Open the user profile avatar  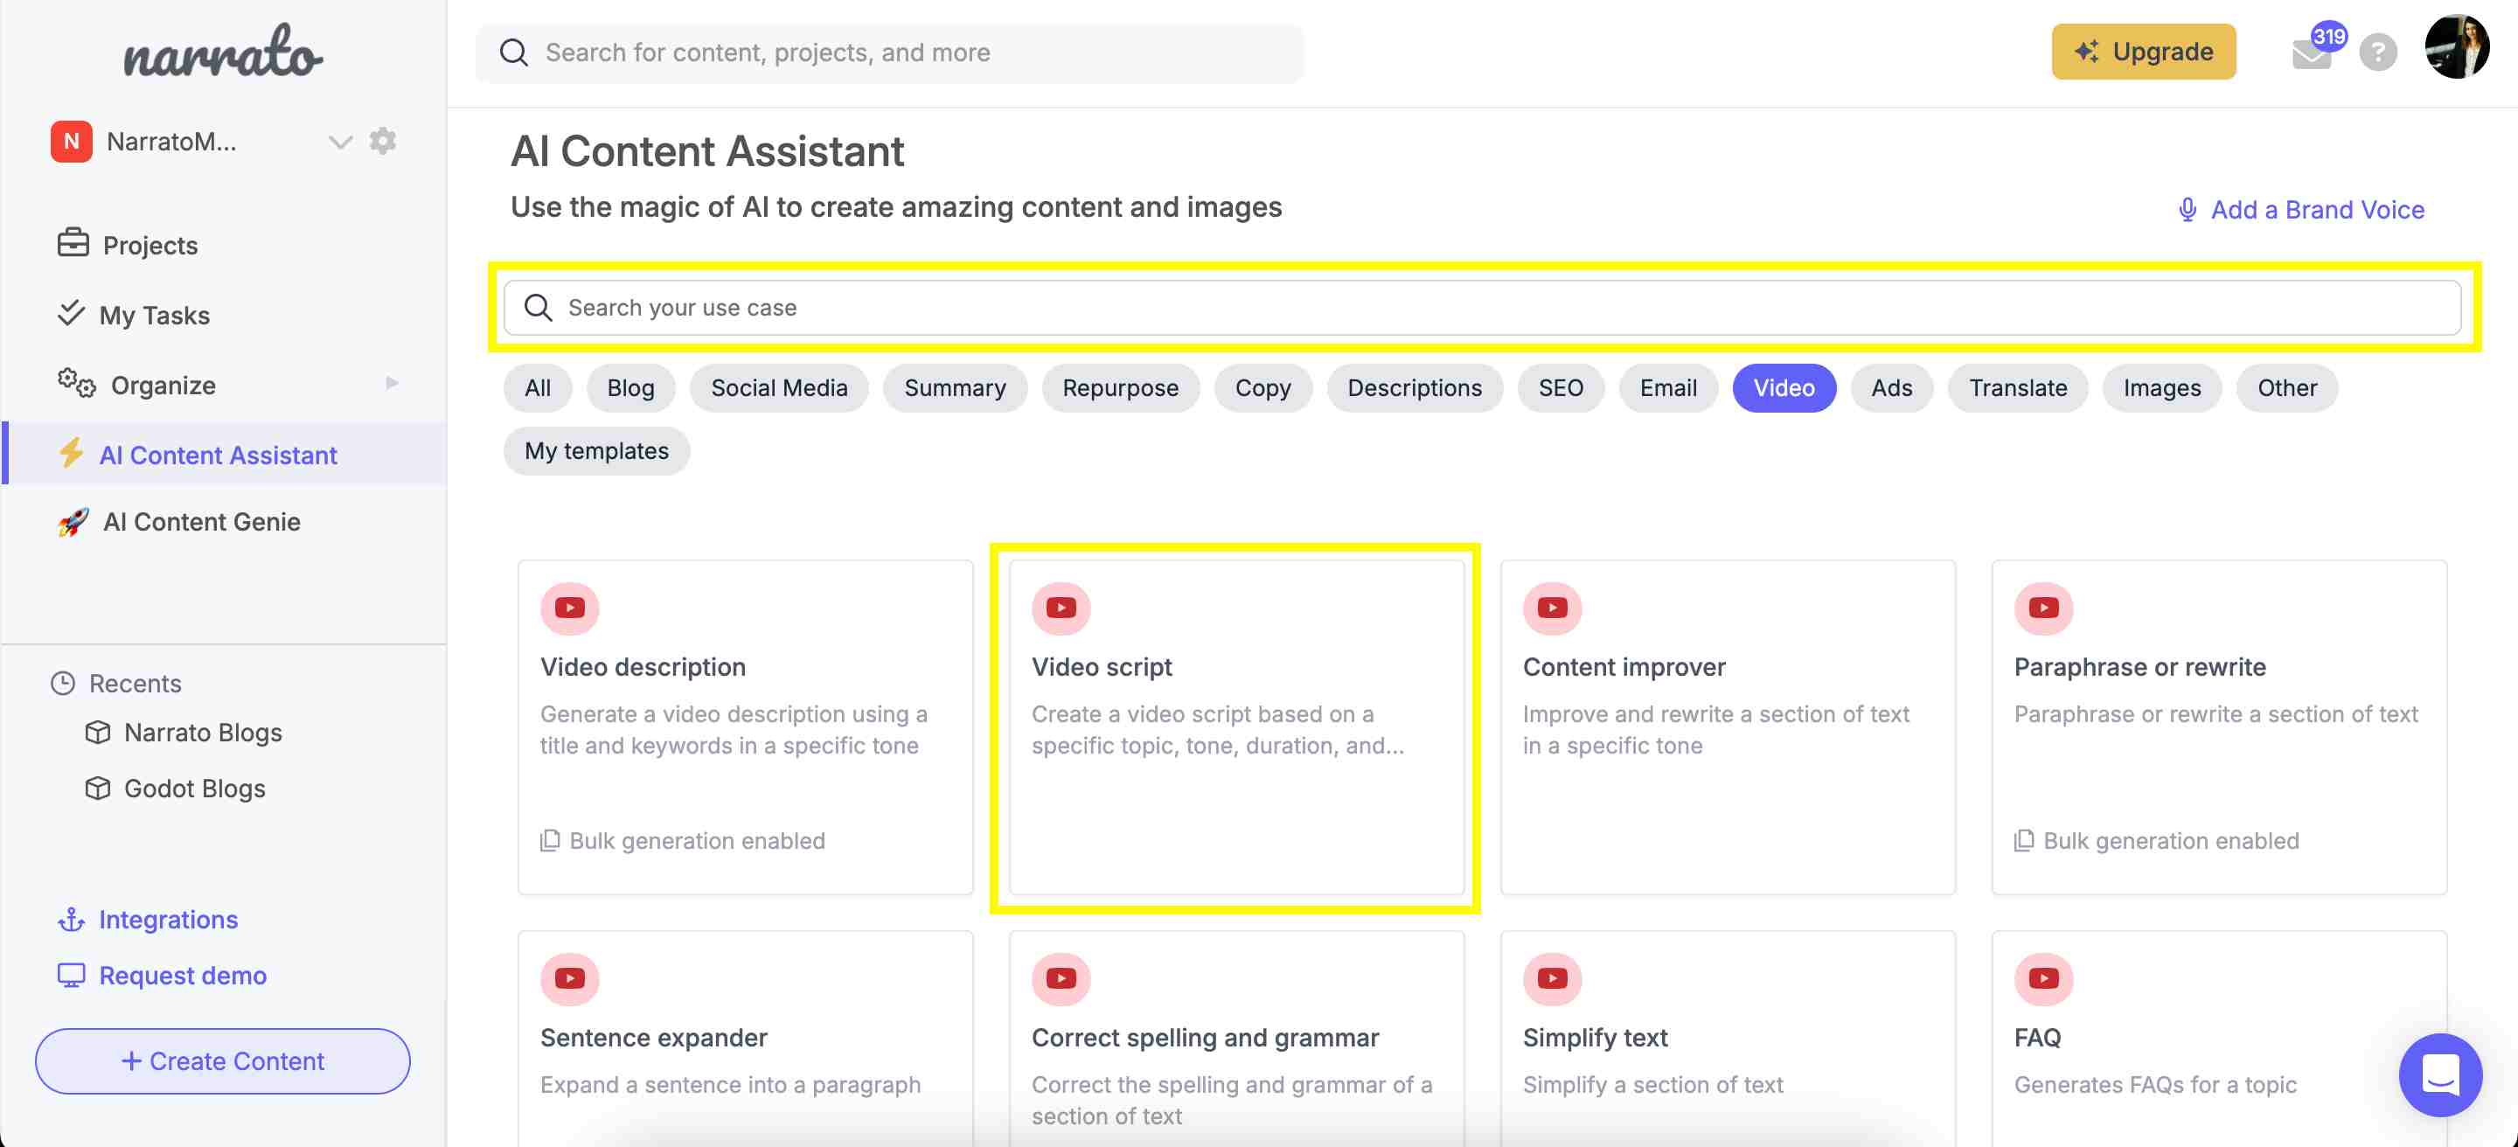[x=2458, y=47]
